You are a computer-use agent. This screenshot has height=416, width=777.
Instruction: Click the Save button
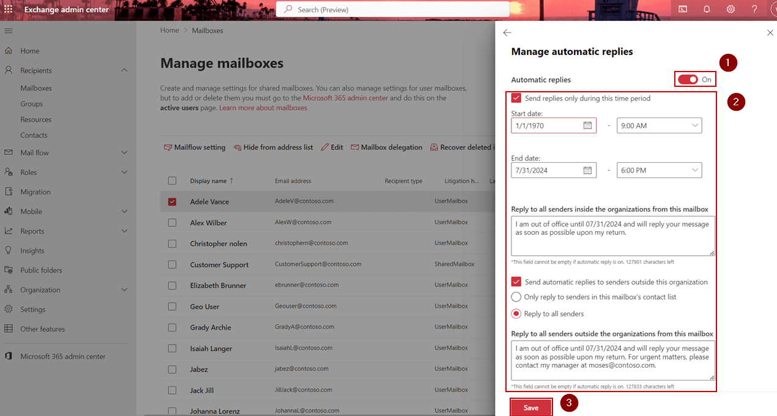(531, 407)
